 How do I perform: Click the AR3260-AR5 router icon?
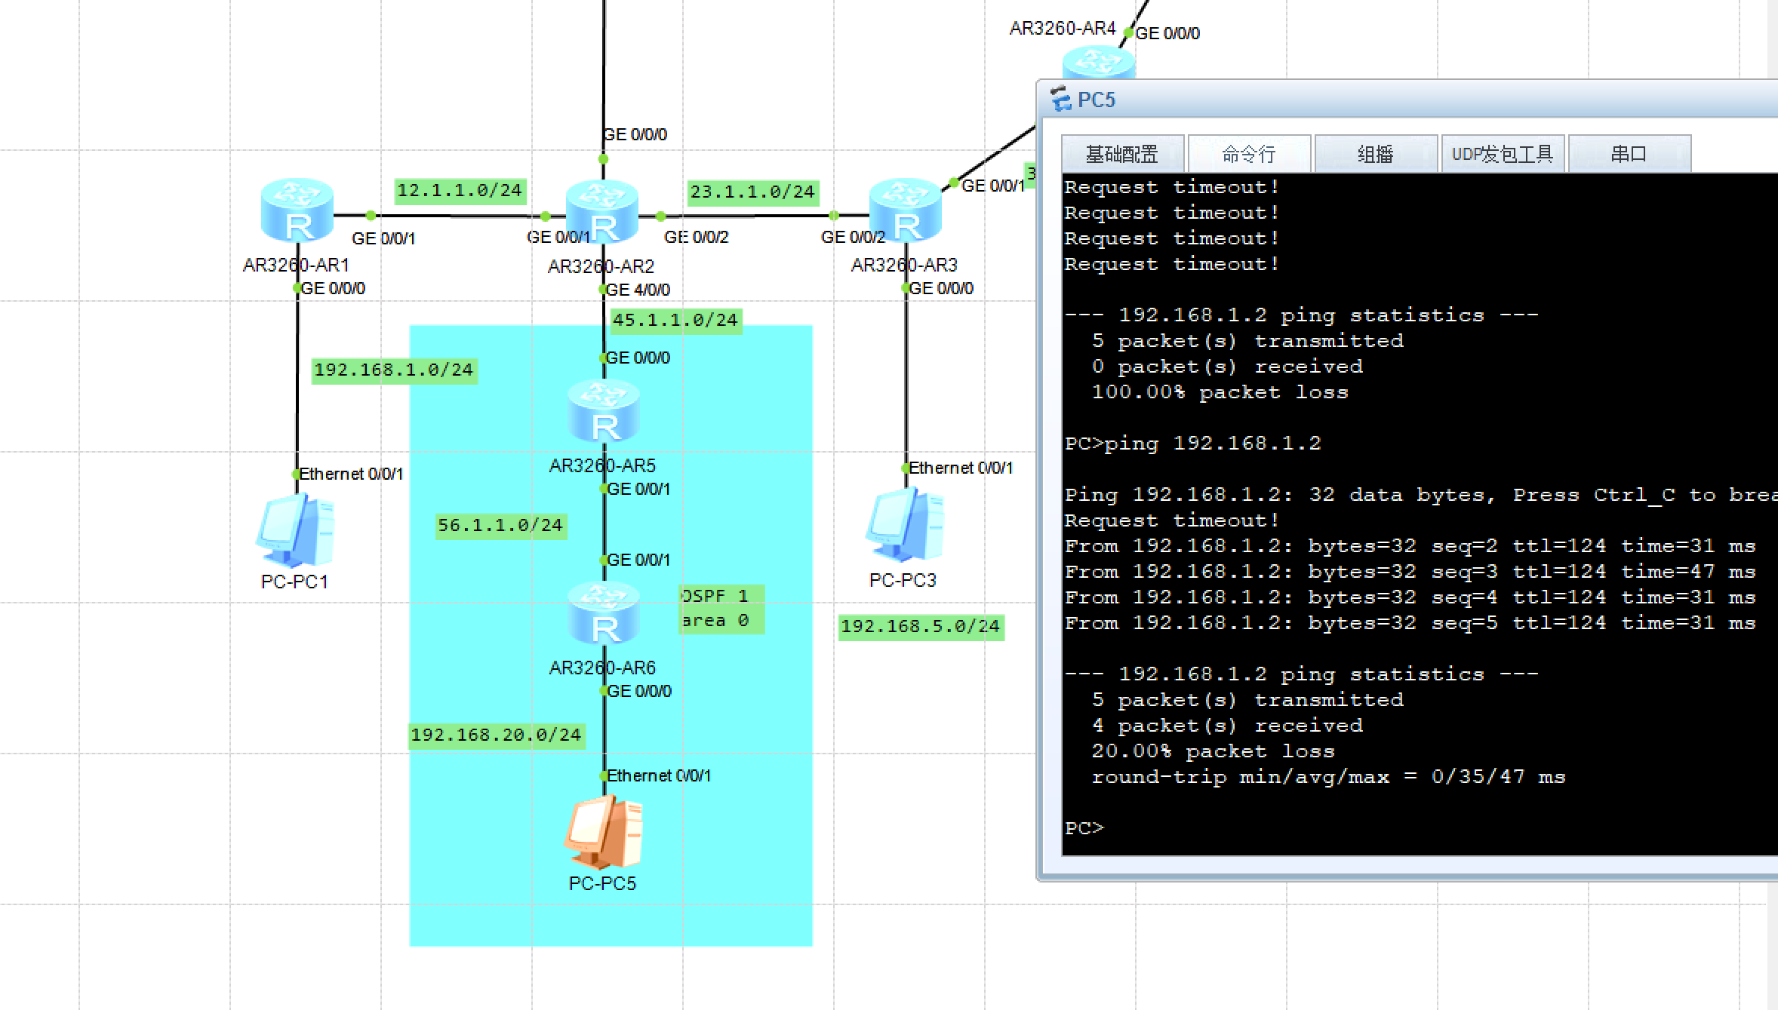(x=604, y=411)
